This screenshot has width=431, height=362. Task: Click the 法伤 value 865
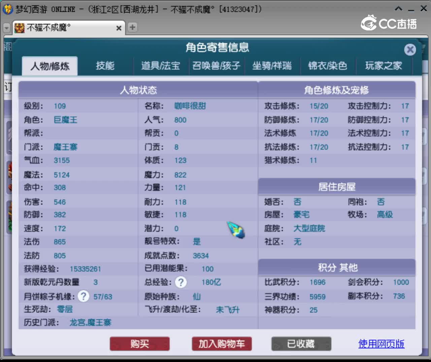[60, 242]
